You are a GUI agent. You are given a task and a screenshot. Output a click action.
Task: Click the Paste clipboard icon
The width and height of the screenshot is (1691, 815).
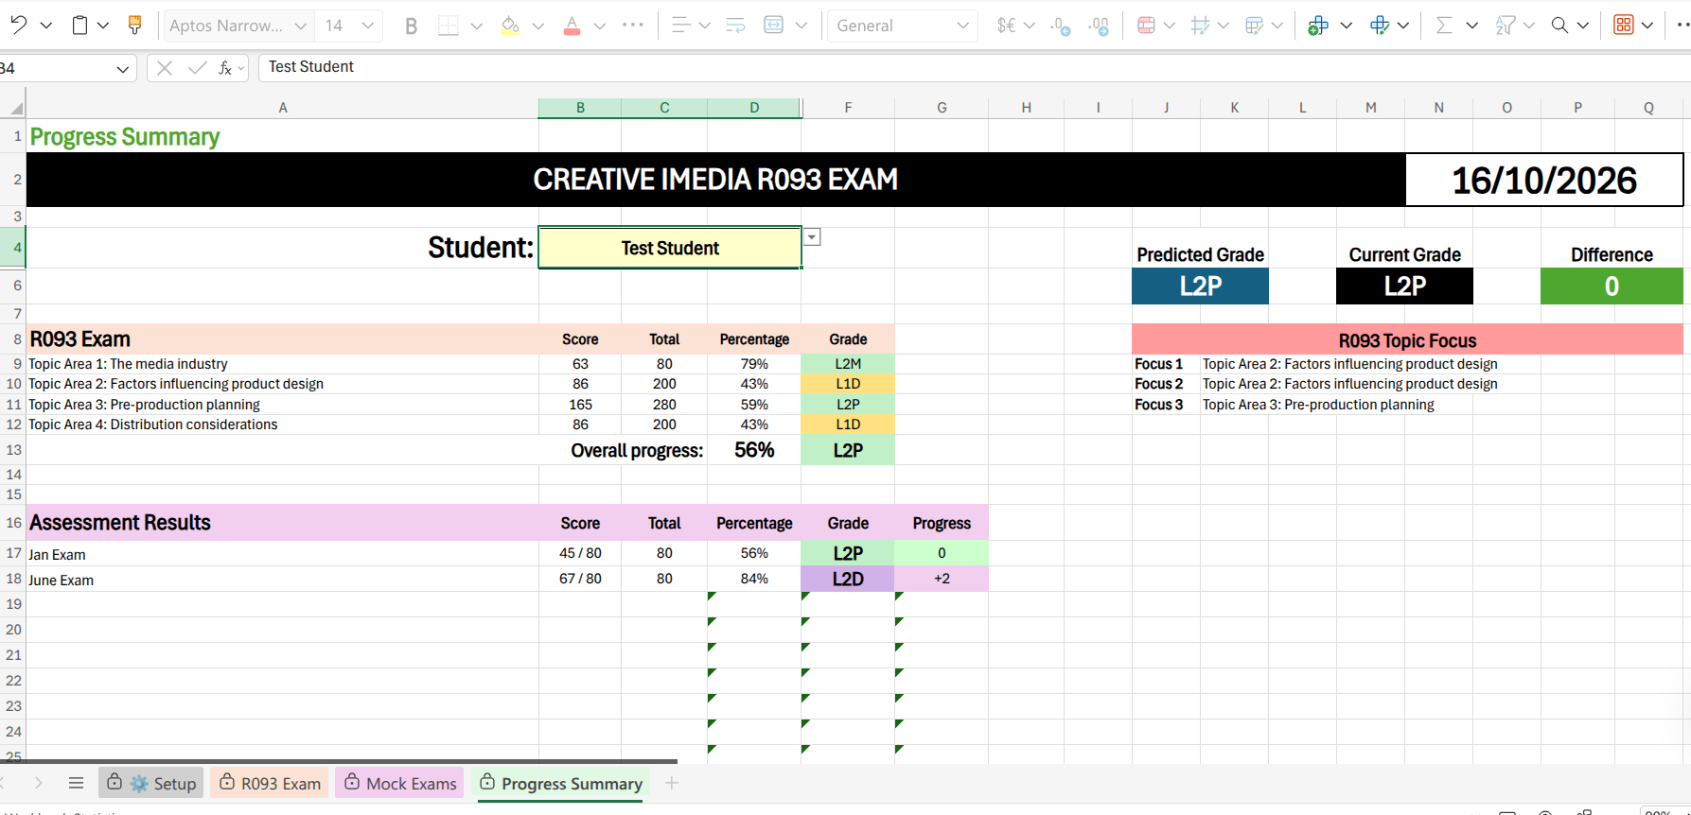coord(80,26)
